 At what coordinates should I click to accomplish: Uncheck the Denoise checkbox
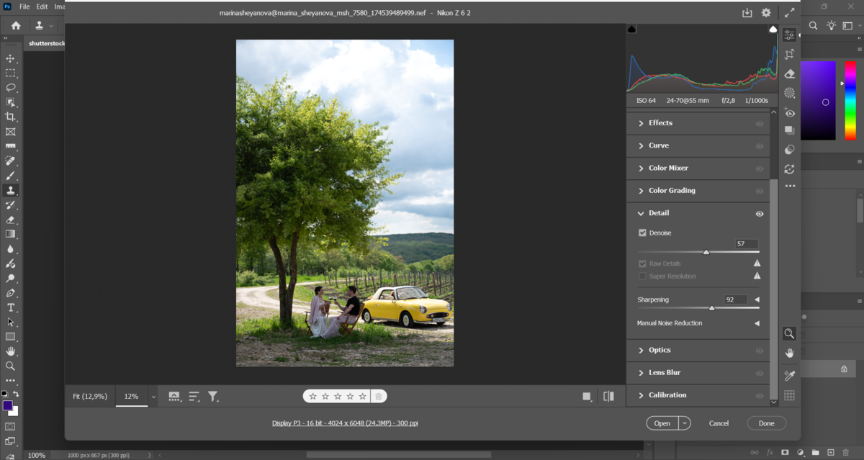coord(642,233)
